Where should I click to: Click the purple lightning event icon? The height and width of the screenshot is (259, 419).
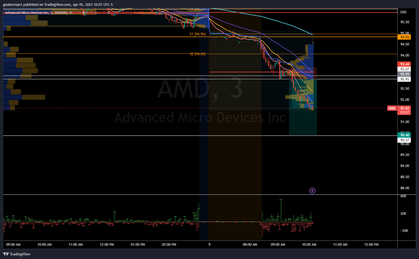coord(313,190)
